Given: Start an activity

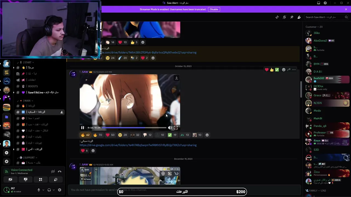Looking at the screenshot, I should [41, 179].
